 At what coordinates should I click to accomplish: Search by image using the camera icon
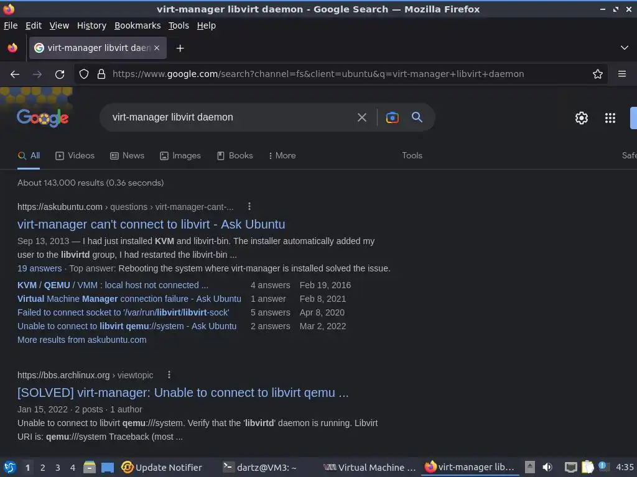pos(392,117)
